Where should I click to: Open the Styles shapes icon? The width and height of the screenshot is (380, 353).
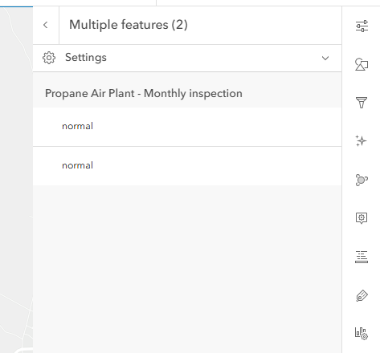pos(362,64)
